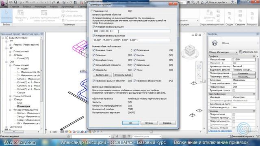
Task: Collapse the 'ОВК' node in Project Browser
Action: (x=6, y=62)
